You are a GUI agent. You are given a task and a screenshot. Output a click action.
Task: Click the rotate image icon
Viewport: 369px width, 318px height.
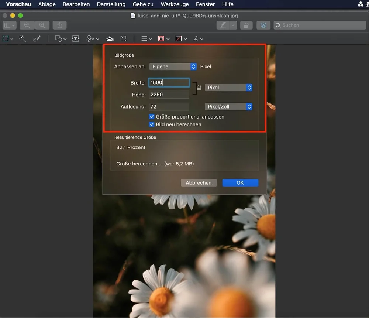point(246,25)
